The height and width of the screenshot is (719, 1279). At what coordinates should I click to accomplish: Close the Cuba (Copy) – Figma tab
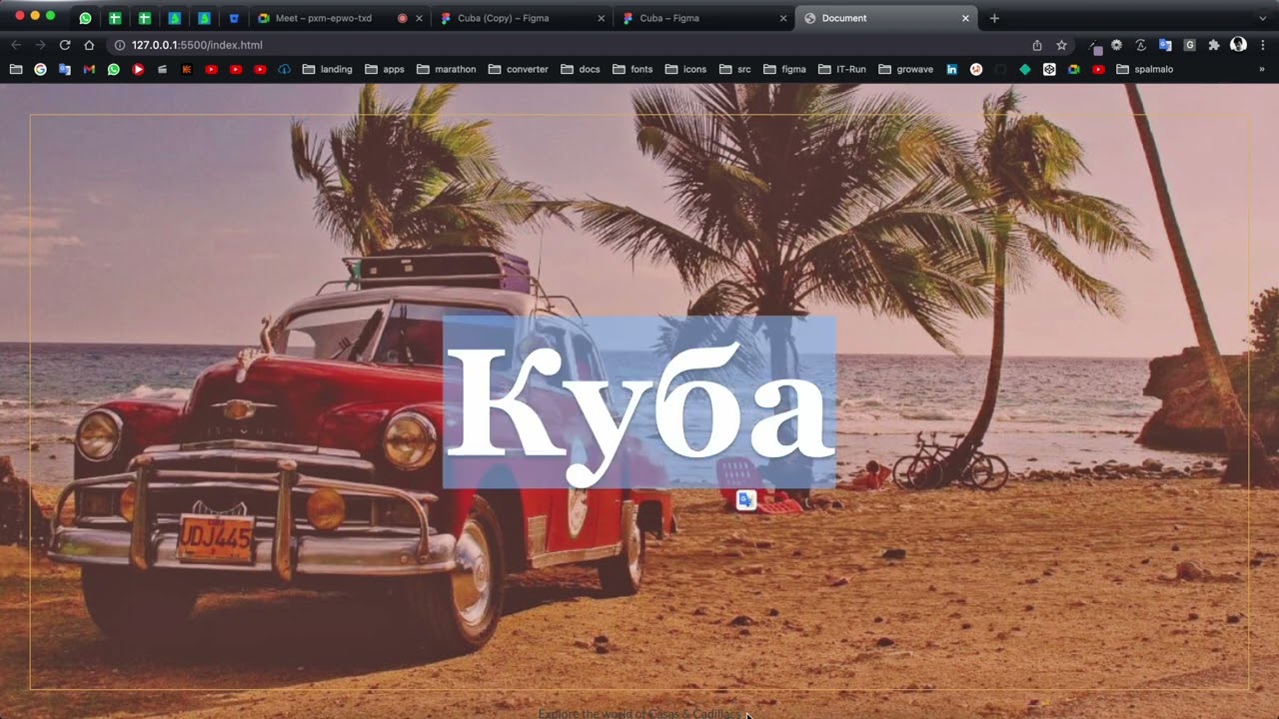coord(602,18)
